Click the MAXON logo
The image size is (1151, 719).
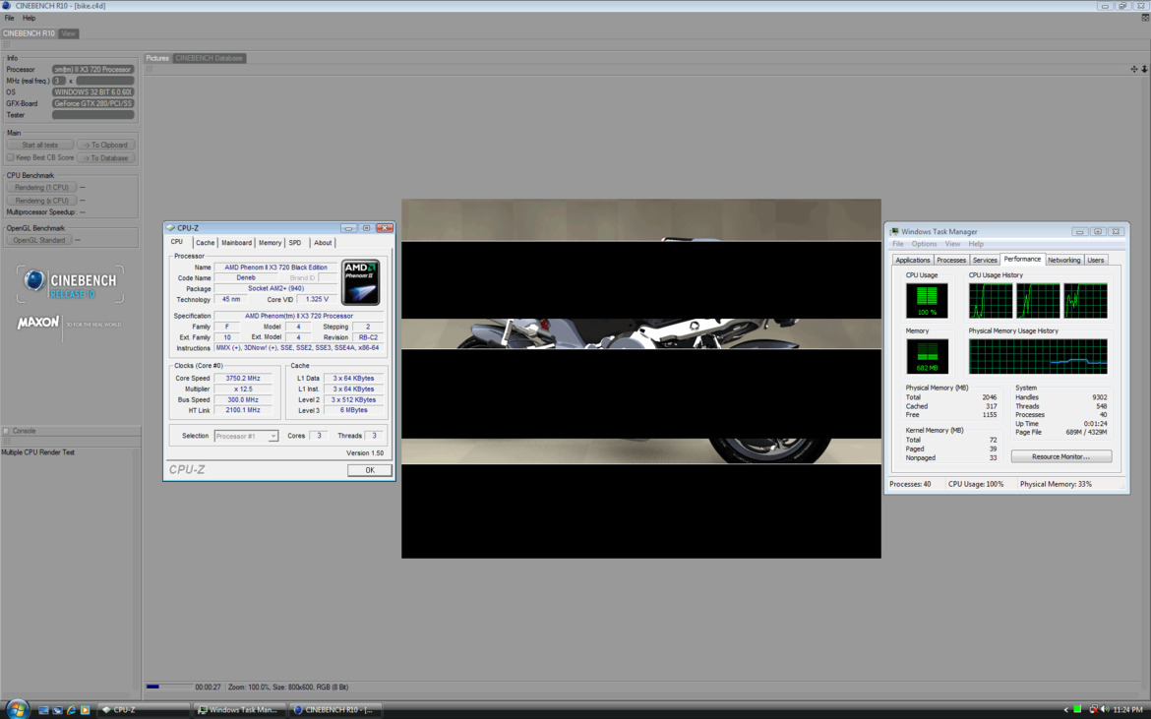[x=38, y=322]
